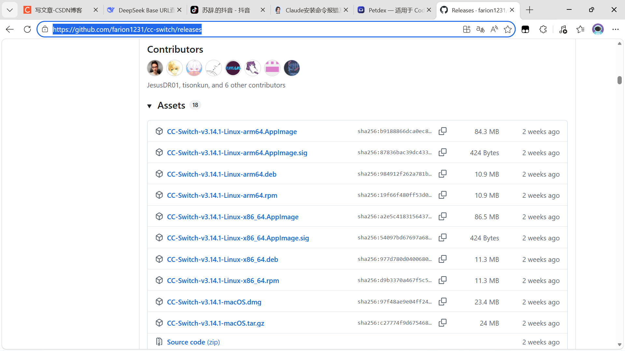
Task: Switch to the 写文章-CSDN博客 tab
Action: point(61,10)
